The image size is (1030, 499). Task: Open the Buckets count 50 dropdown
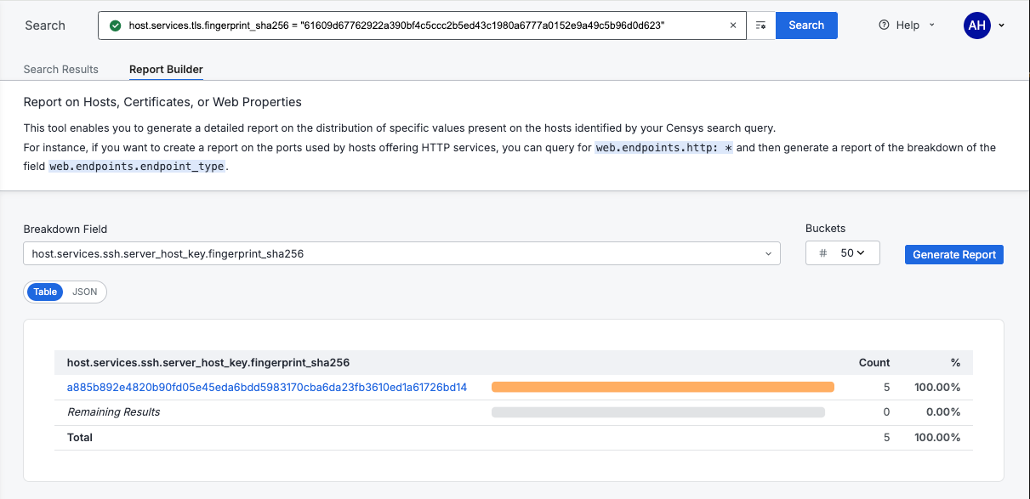click(852, 253)
